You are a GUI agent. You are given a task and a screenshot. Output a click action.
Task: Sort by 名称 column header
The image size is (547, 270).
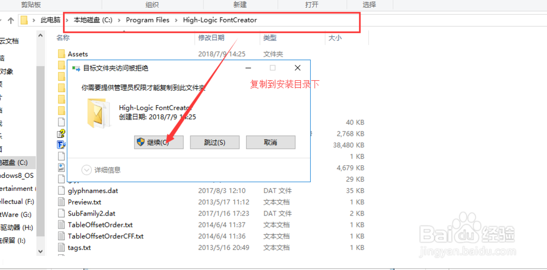[x=63, y=38]
